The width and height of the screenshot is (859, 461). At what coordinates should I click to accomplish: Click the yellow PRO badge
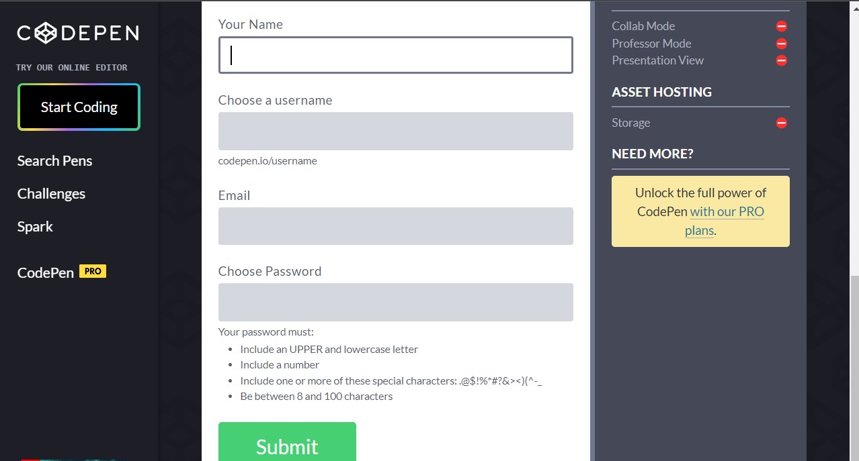93,272
